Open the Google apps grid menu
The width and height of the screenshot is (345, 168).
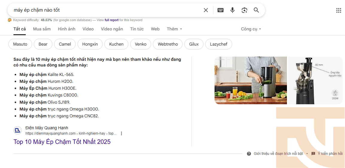point(339,10)
